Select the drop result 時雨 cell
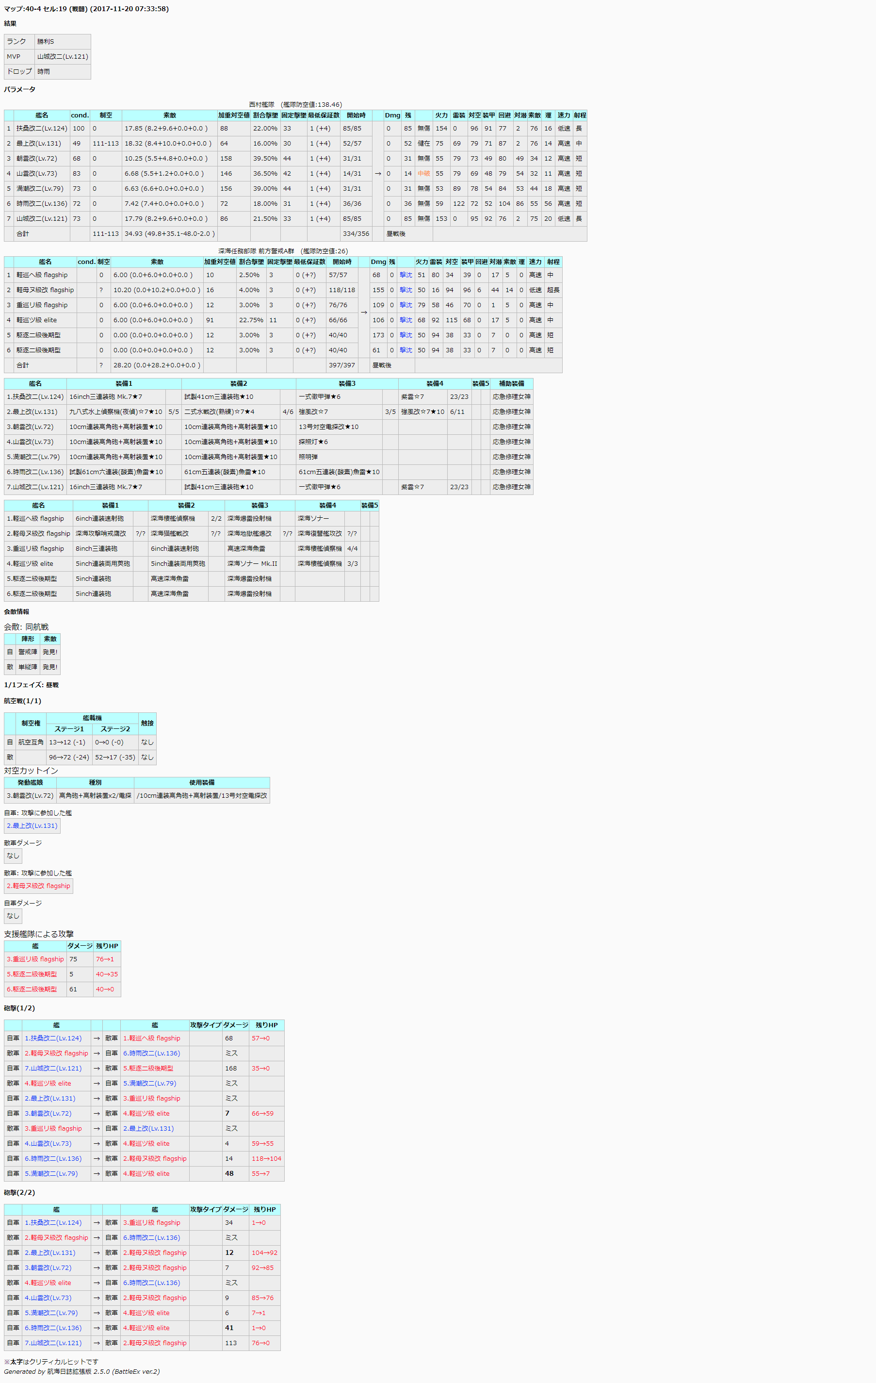The width and height of the screenshot is (876, 1383). point(44,71)
